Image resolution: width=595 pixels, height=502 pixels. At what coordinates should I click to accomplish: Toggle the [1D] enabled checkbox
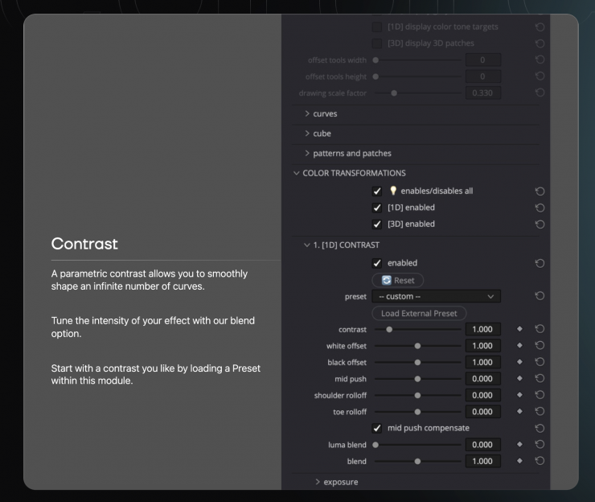tap(377, 208)
